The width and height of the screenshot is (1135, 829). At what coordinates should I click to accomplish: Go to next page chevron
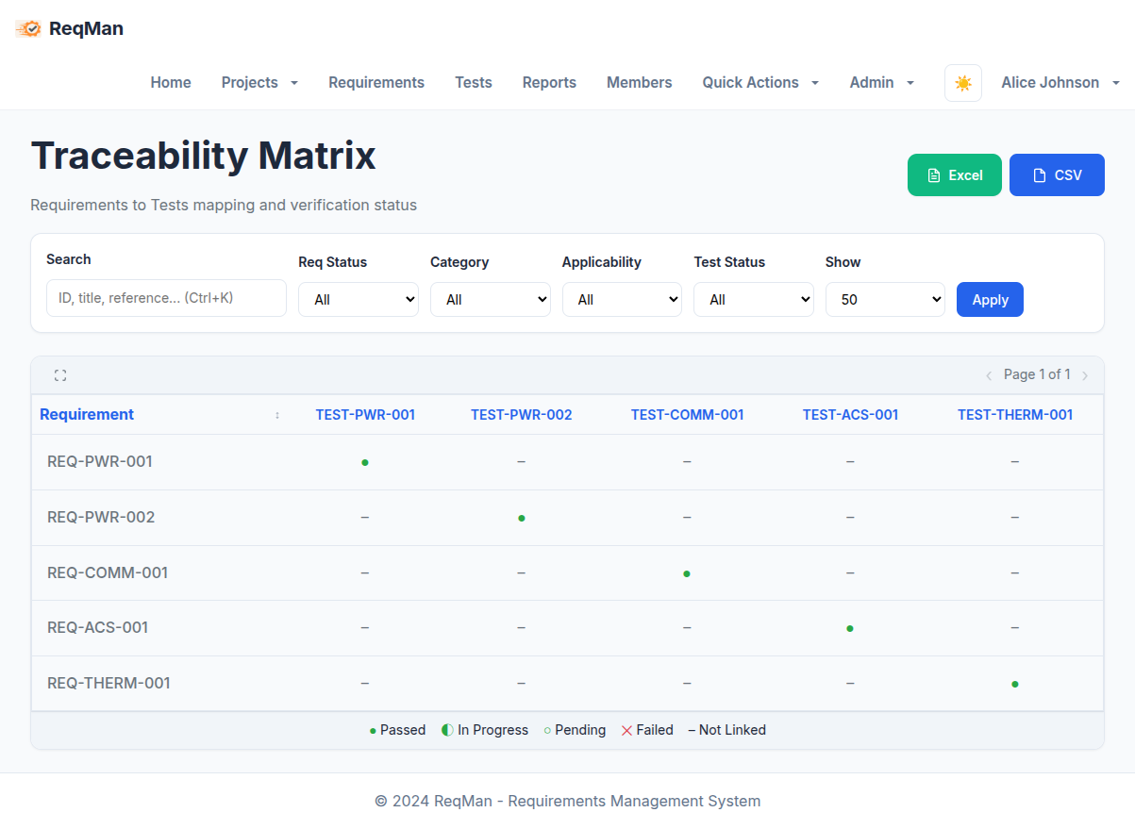[1085, 375]
